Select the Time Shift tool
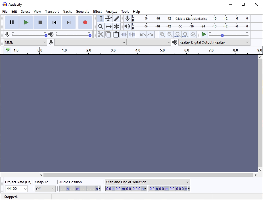The width and height of the screenshot is (263, 200). pyautogui.click(x=108, y=26)
